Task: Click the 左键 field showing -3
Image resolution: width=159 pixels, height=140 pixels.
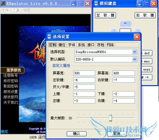Action: (x=84, y=101)
